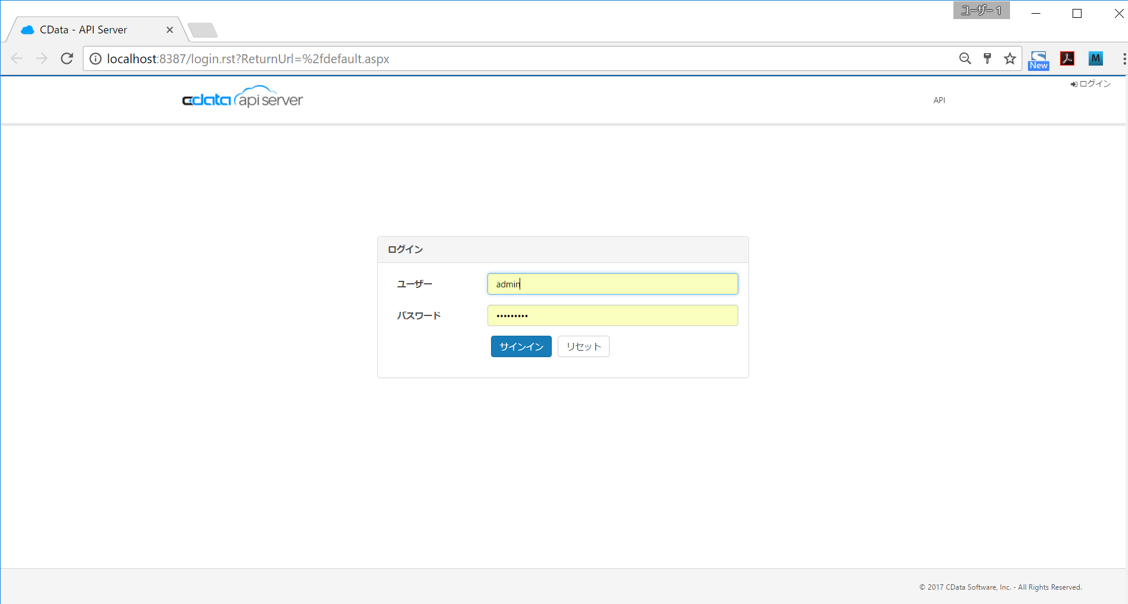The image size is (1128, 604).
Task: Click the ユーザー 1 profile badge
Action: pos(981,10)
